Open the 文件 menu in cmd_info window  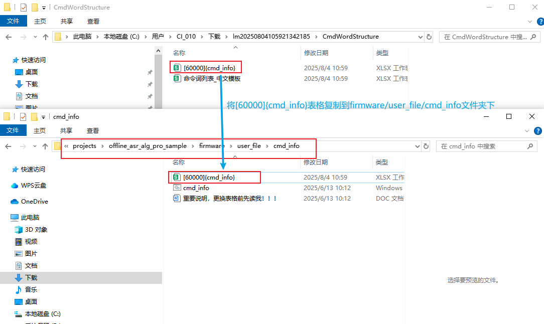(x=13, y=130)
